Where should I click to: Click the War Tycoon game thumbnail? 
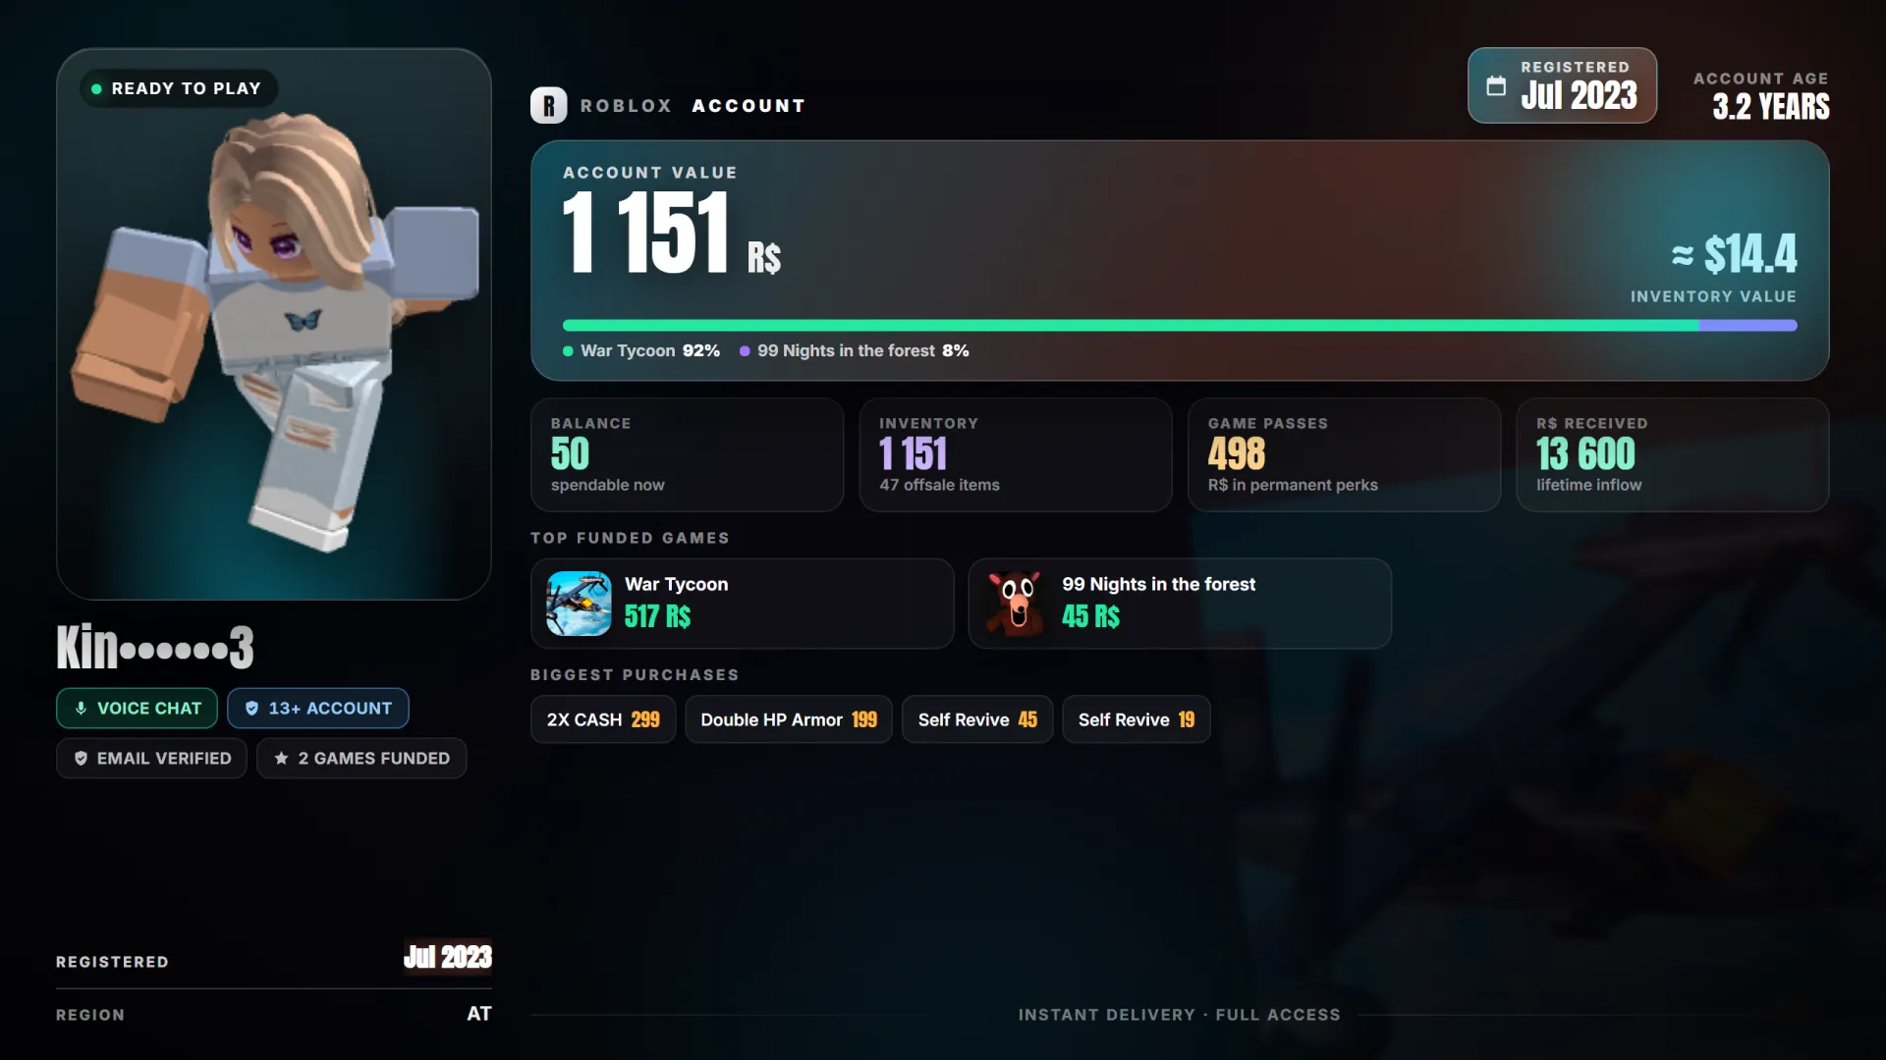coord(579,604)
